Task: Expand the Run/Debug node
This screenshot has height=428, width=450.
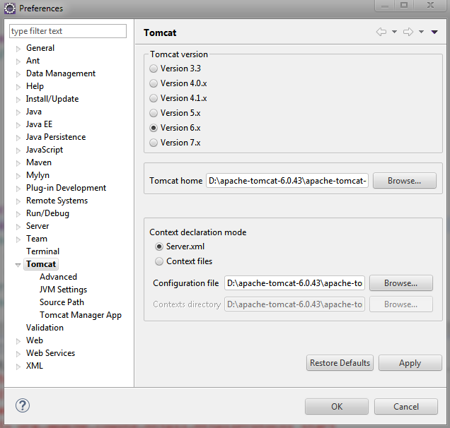Action: point(18,214)
